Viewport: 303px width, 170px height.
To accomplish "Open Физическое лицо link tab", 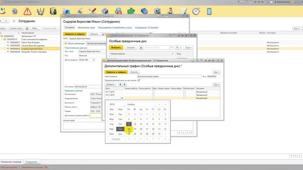I will 86,27.
